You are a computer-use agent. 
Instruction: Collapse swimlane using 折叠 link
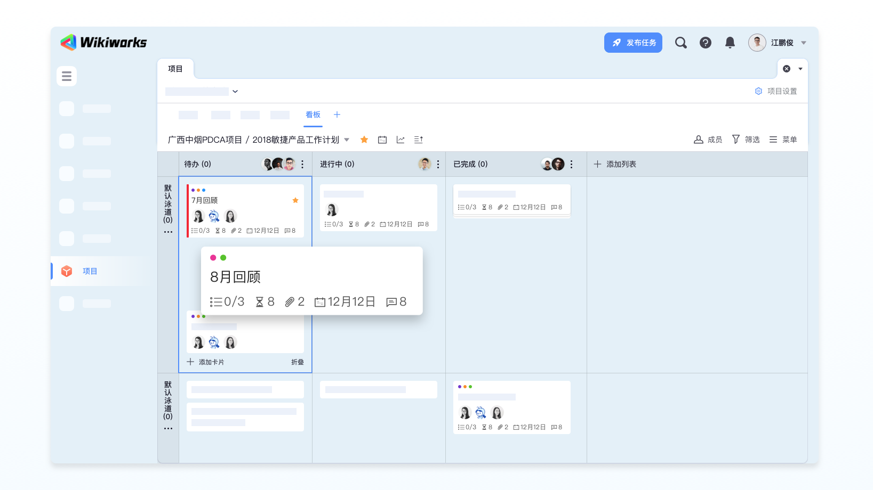[x=297, y=362]
